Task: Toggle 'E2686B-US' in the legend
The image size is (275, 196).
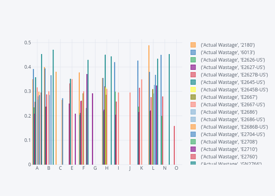Action: coord(234,127)
